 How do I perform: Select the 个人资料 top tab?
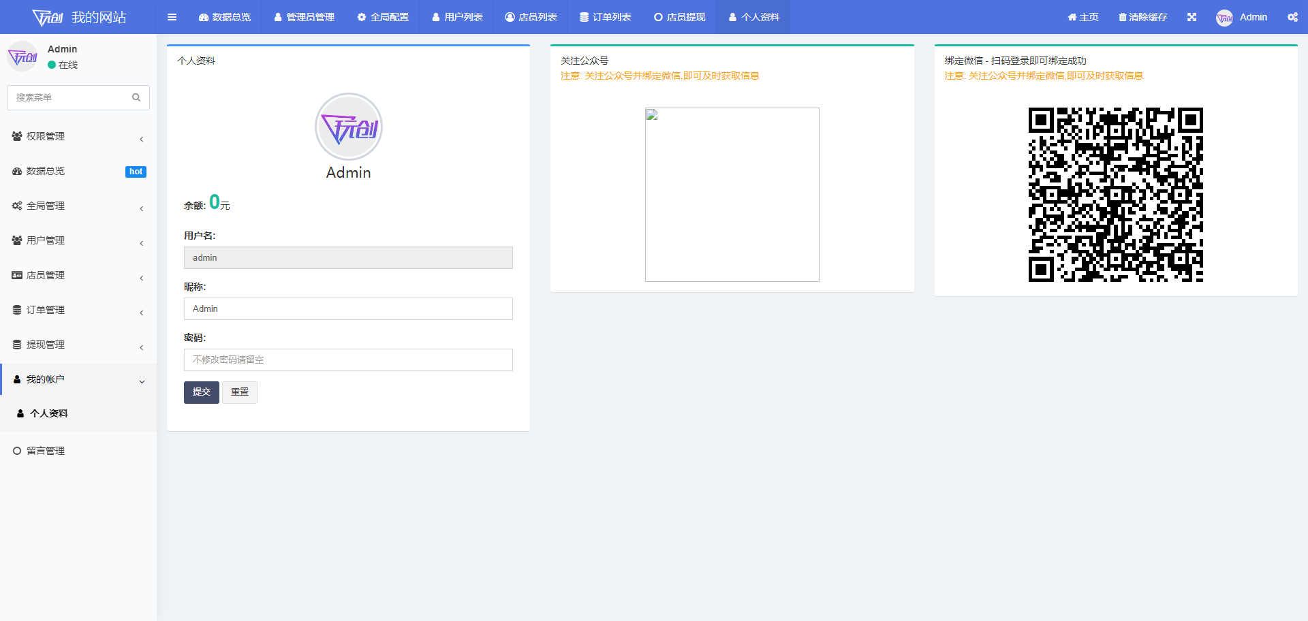tap(753, 17)
